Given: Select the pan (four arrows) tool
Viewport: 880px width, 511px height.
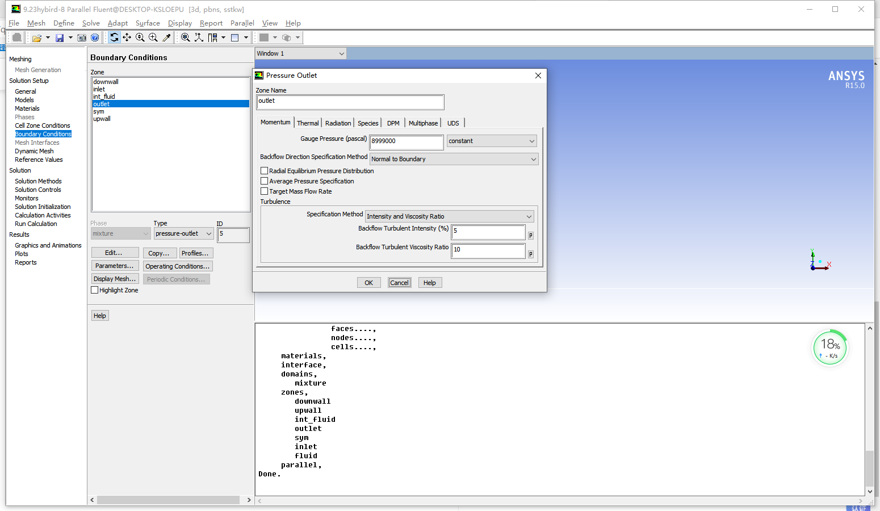Looking at the screenshot, I should (x=127, y=37).
